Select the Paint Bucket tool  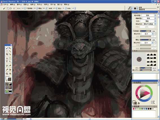point(10,70)
